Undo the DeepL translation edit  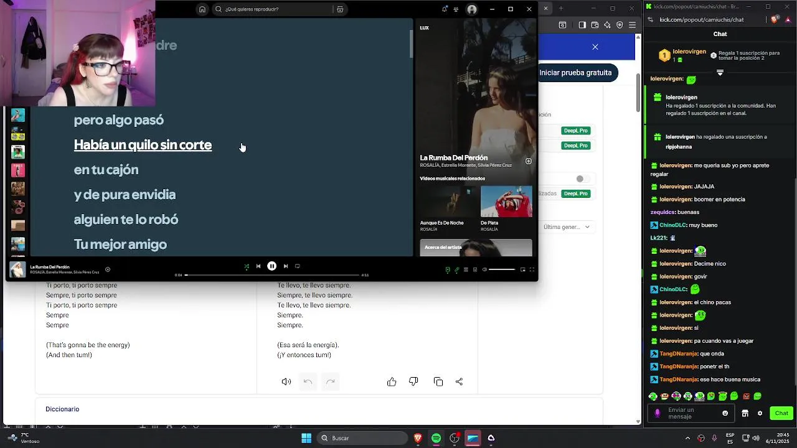[308, 382]
